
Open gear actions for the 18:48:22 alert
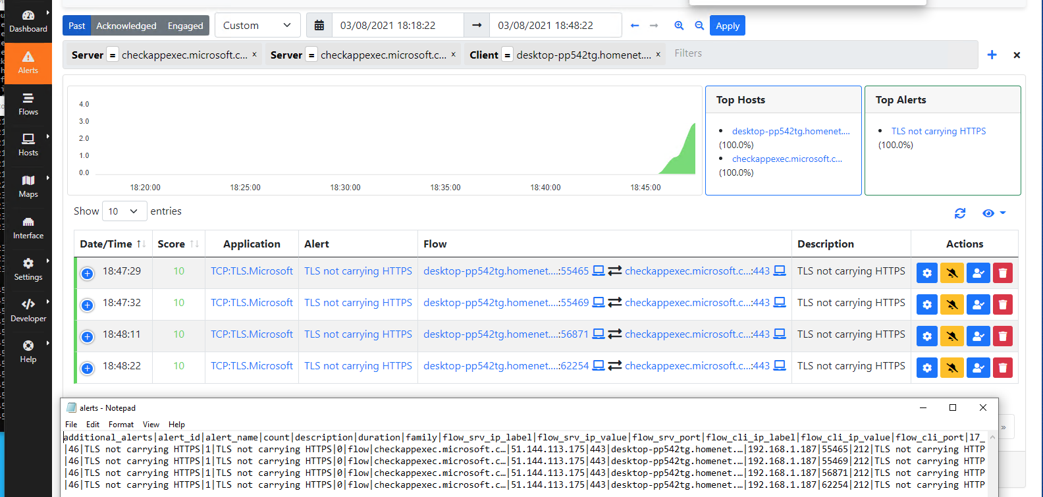pyautogui.click(x=927, y=367)
